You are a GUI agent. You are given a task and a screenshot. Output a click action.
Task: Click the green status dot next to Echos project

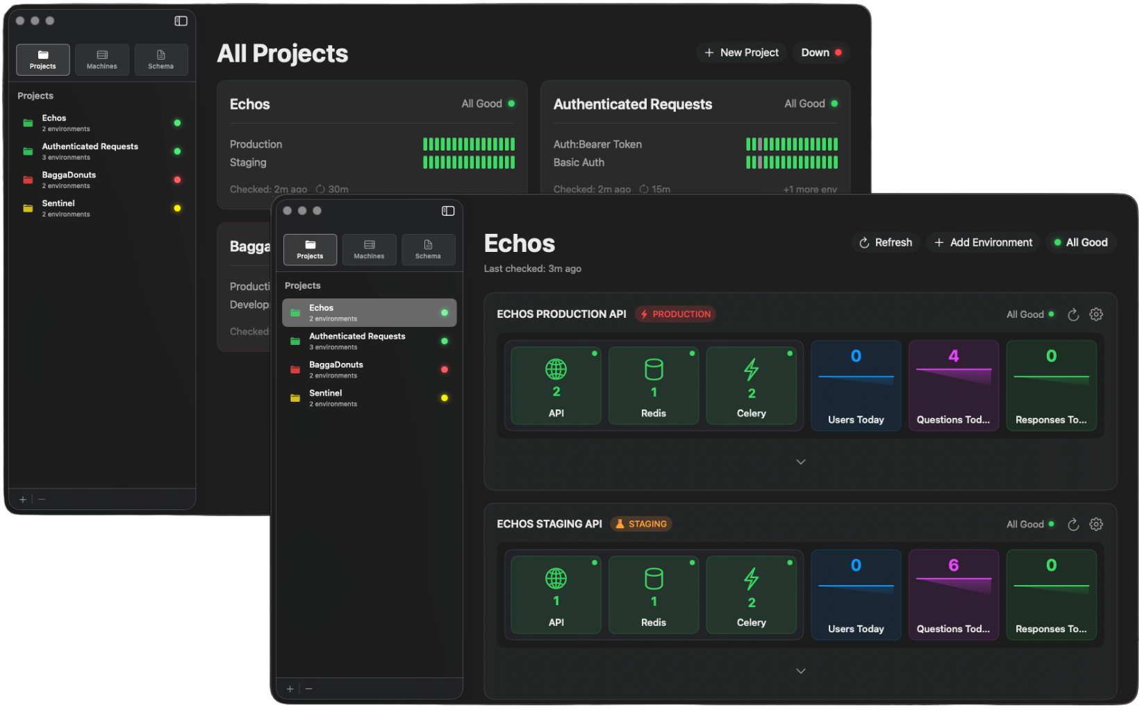[445, 312]
